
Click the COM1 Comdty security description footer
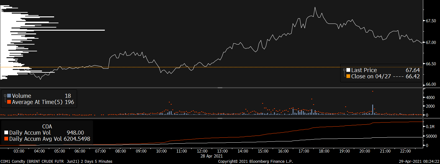tap(57, 162)
